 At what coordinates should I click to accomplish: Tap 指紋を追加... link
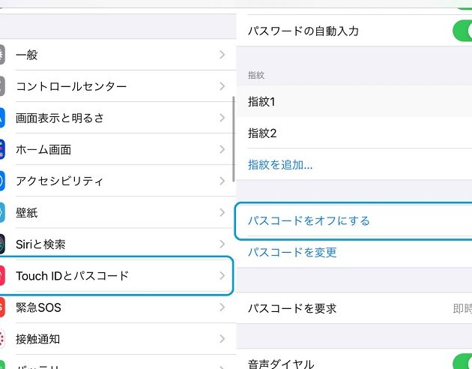(x=280, y=165)
